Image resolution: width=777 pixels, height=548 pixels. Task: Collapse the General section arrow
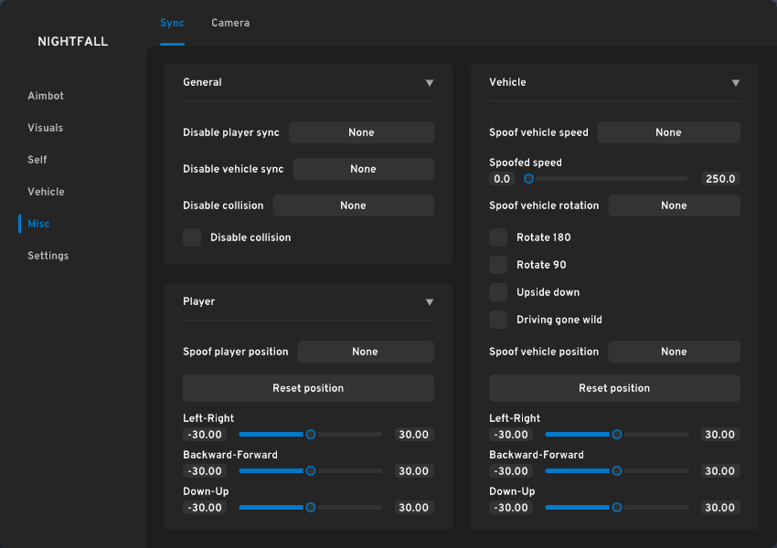(430, 83)
